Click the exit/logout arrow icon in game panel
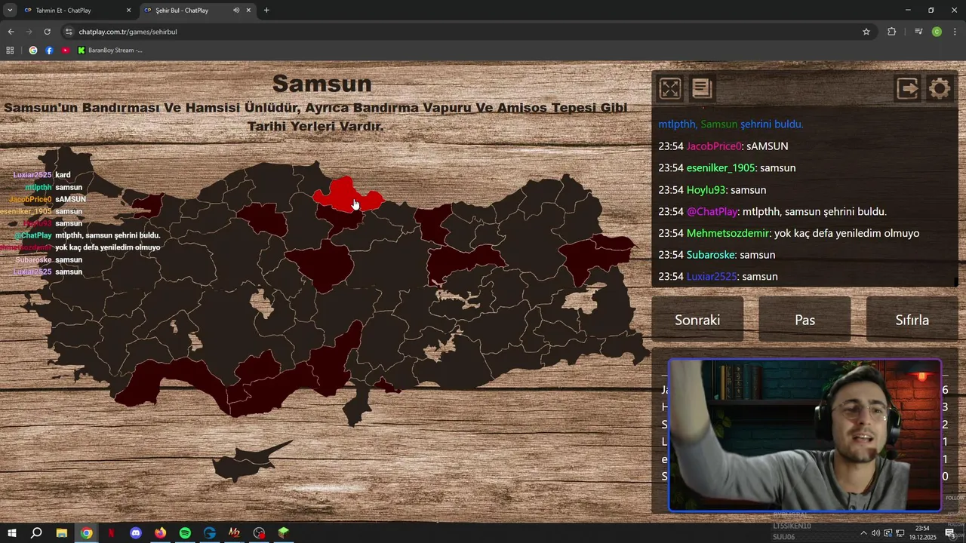The image size is (966, 543). tap(907, 88)
